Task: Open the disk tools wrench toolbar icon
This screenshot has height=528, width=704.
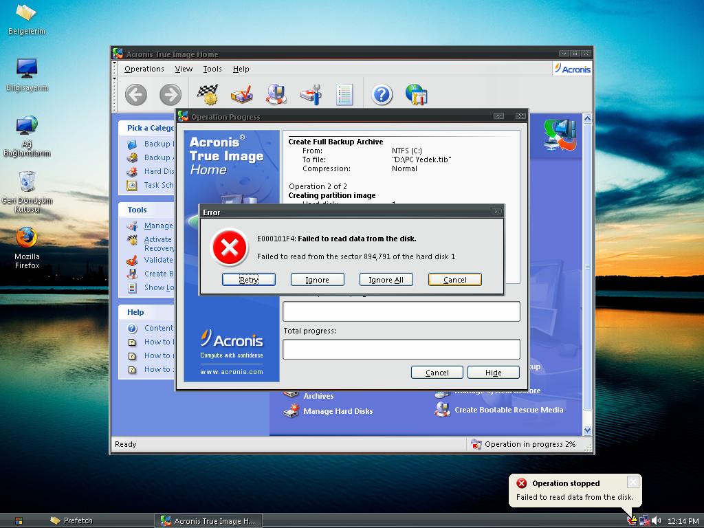Action: tap(311, 95)
